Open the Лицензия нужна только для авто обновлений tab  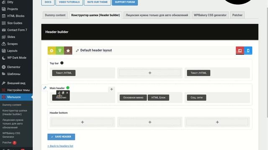pos(157,15)
